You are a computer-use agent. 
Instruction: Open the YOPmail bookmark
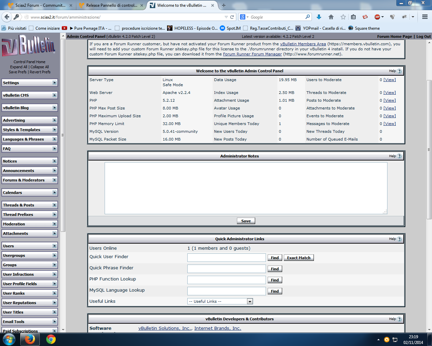point(321,28)
